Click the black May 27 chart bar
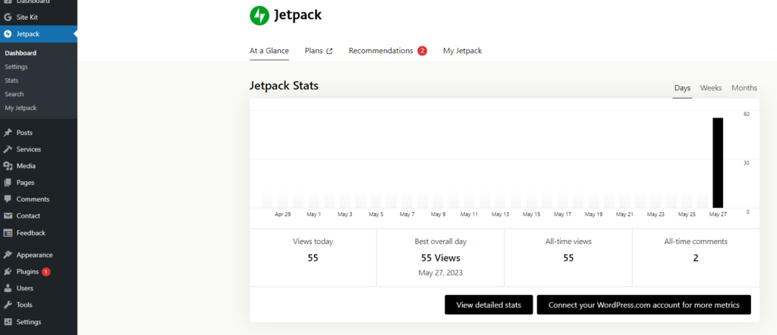 [718, 163]
